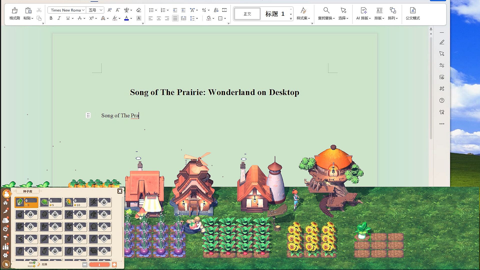Screen dimensions: 480x270
Task: Click the increase font size icon
Action: [109, 10]
